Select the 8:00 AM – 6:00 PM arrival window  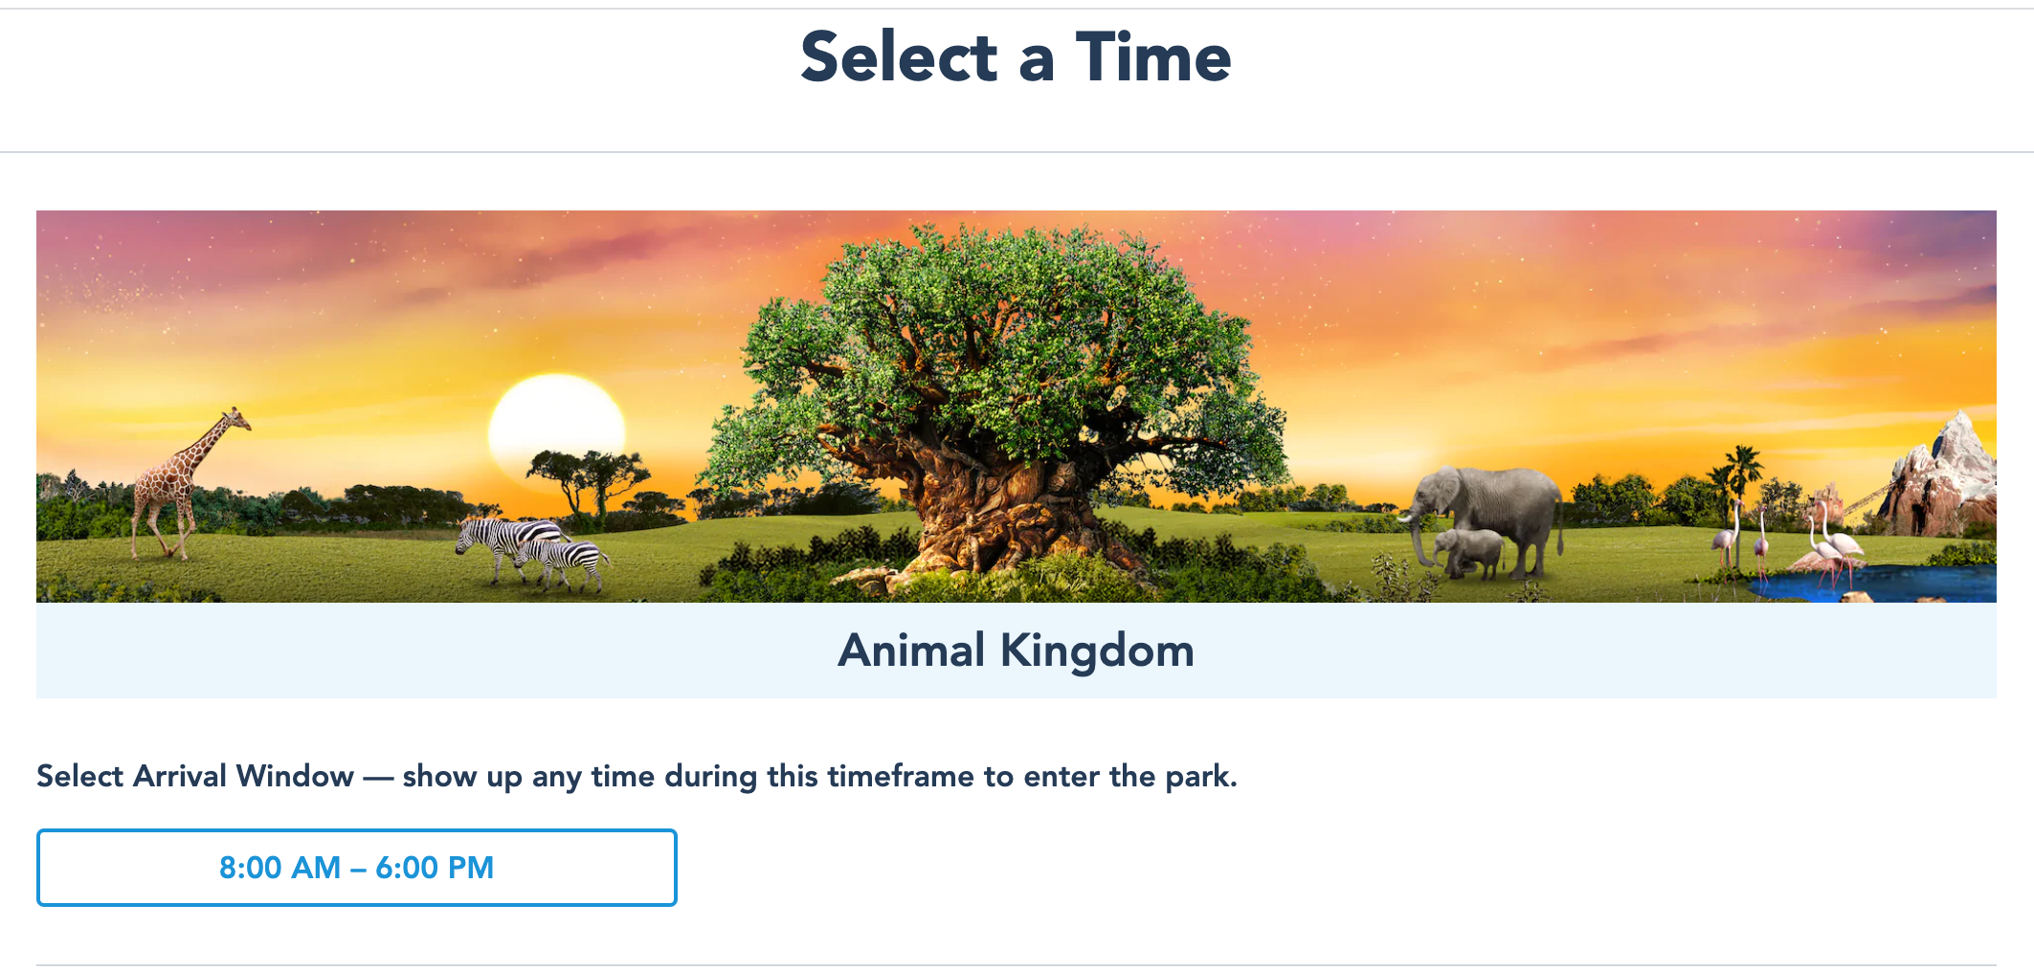pos(356,867)
